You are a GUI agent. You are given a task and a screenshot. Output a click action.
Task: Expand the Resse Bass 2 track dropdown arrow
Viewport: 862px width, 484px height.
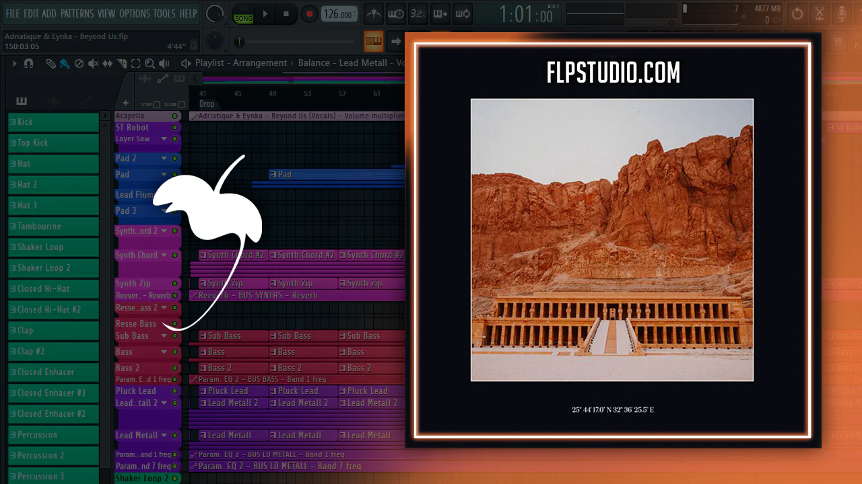164,308
